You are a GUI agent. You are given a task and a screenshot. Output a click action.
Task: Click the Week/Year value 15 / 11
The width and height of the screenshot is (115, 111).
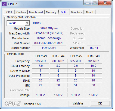[x=94, y=48]
